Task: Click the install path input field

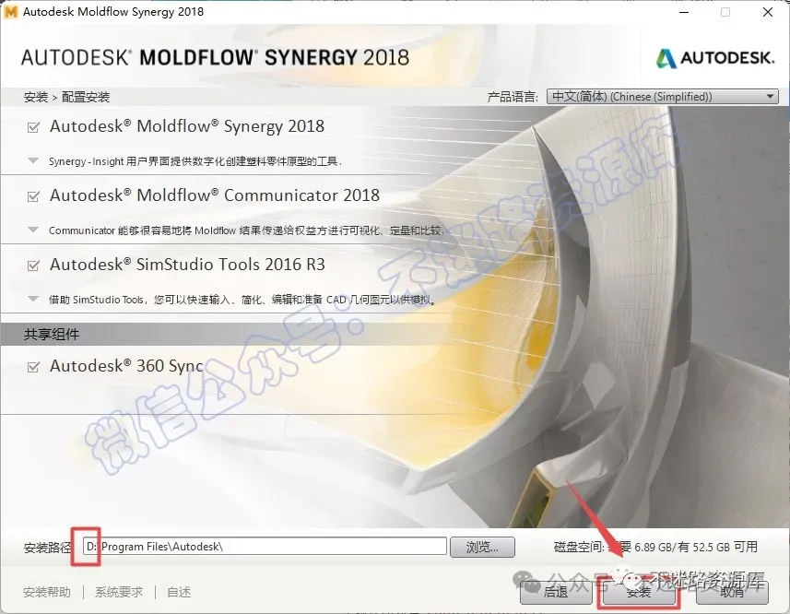Action: pyautogui.click(x=265, y=547)
